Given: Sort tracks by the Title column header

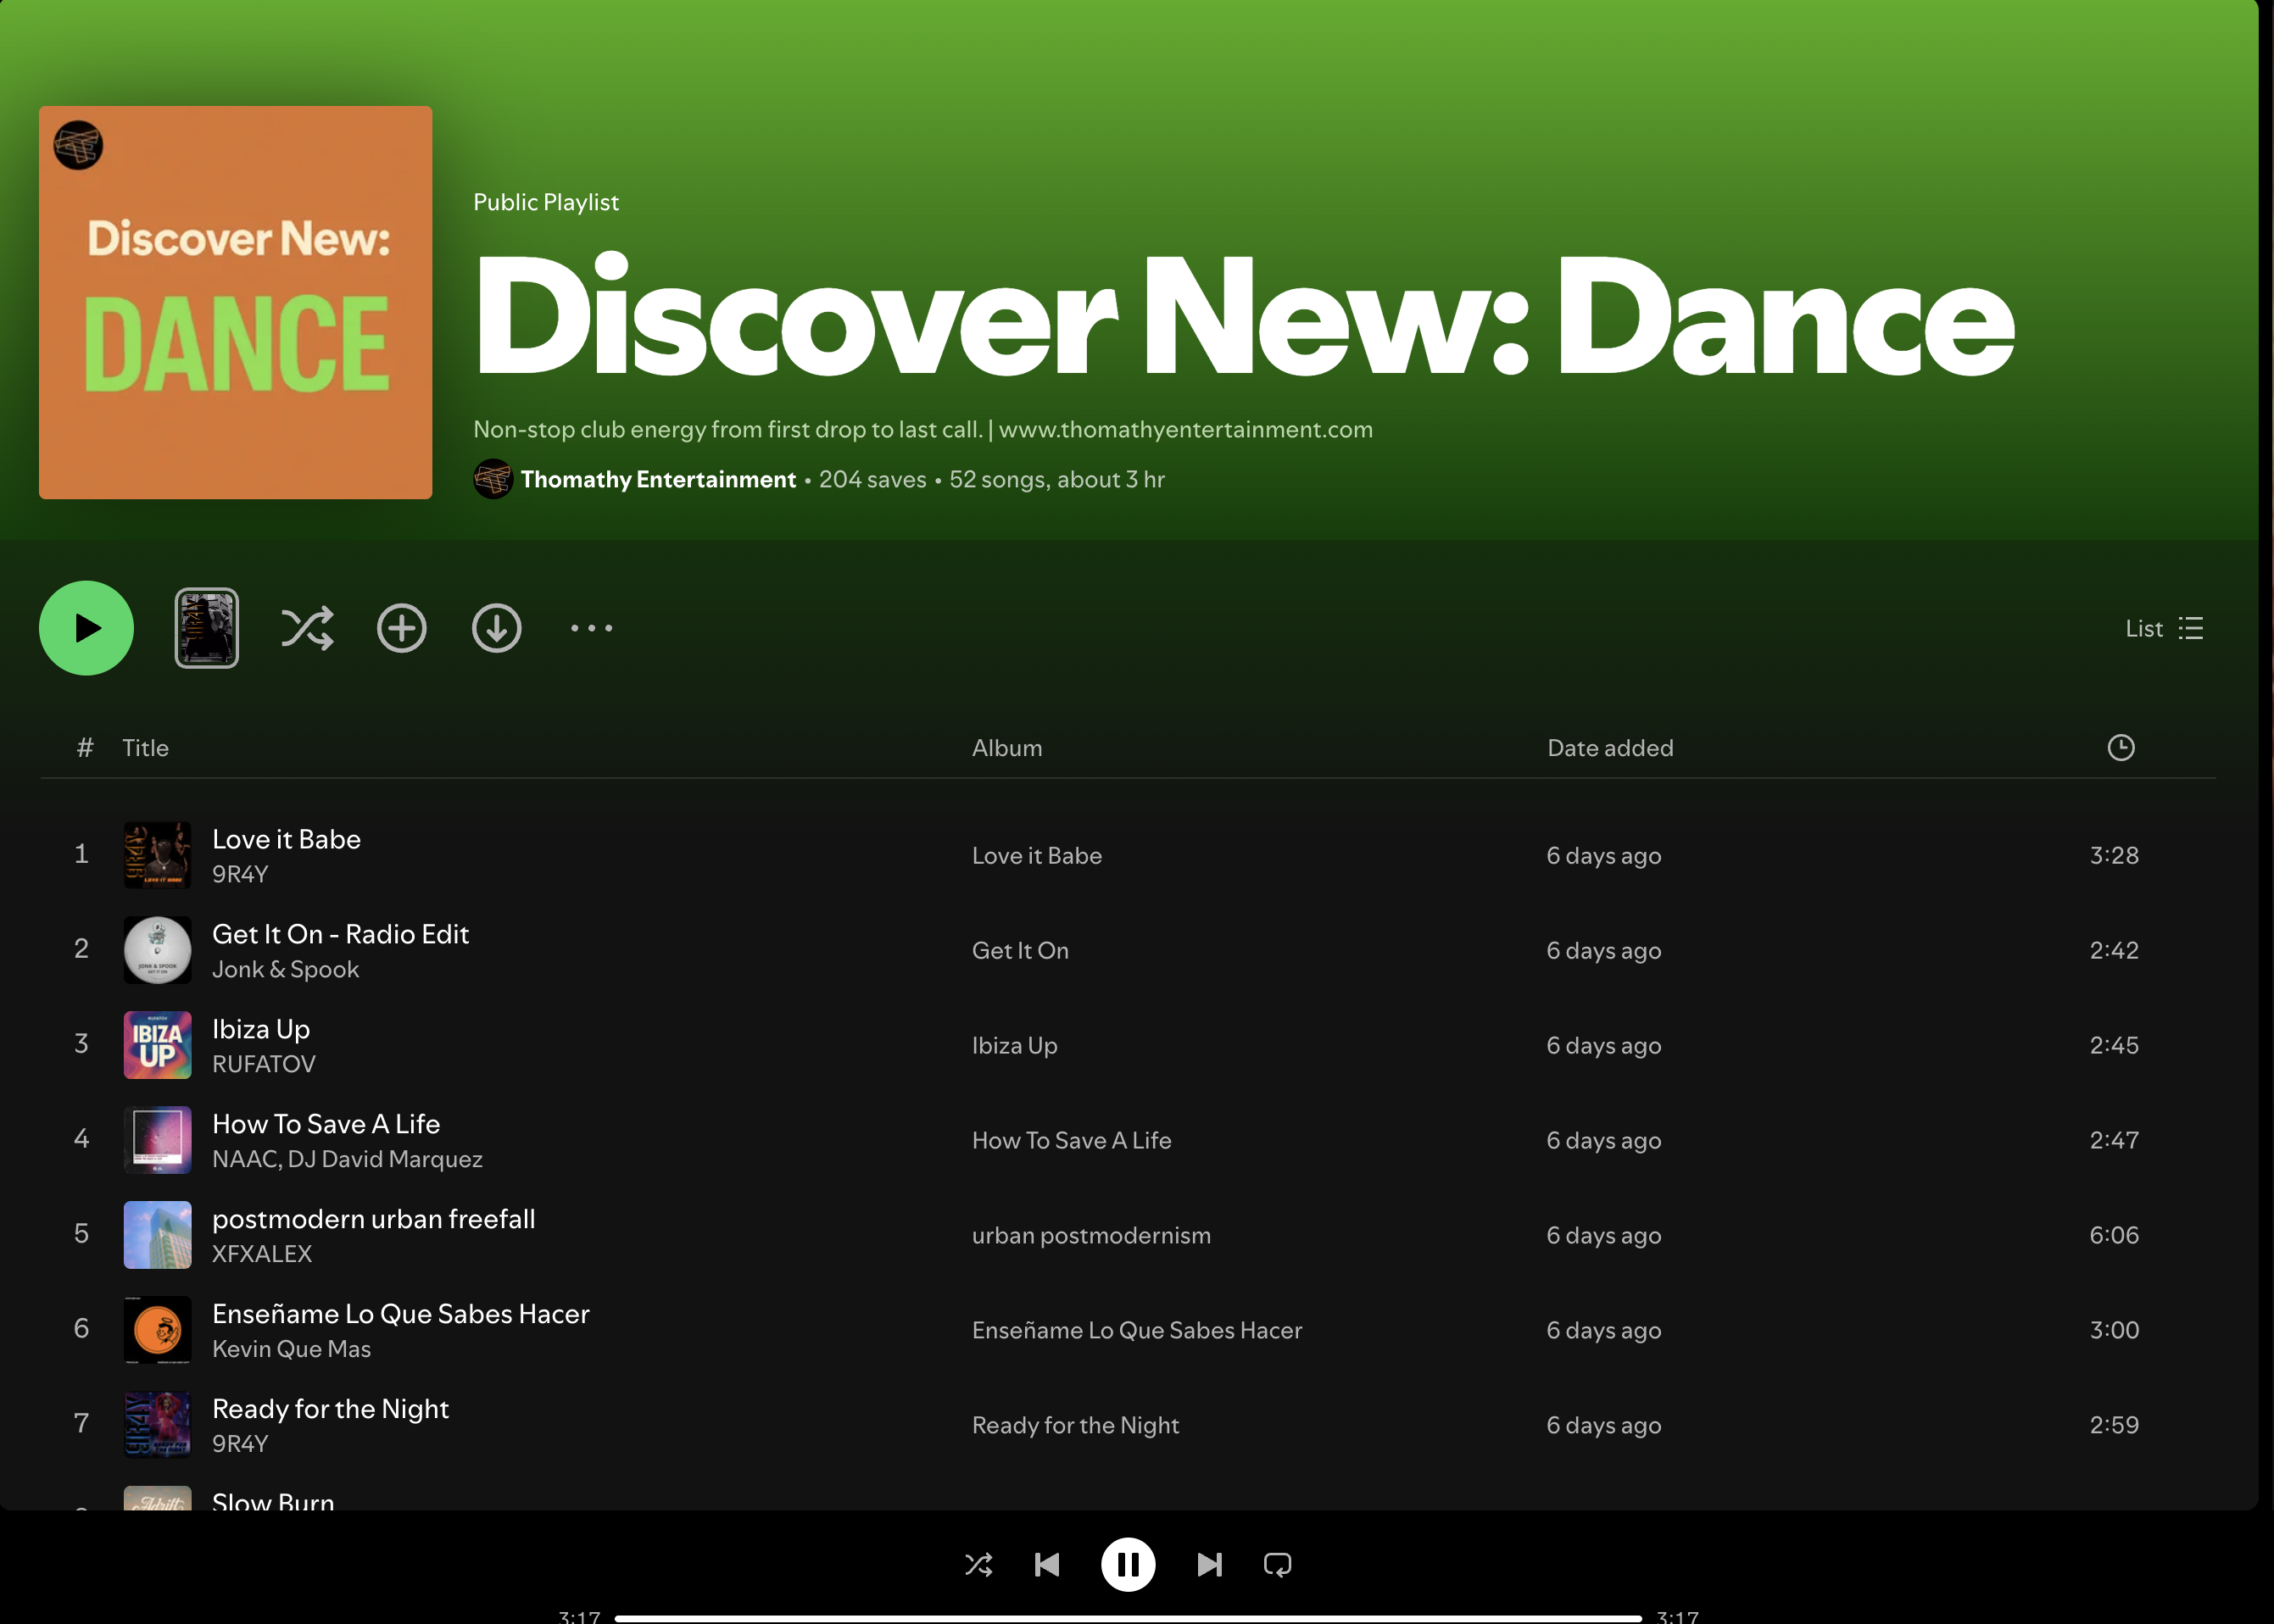Looking at the screenshot, I should pos(145,748).
